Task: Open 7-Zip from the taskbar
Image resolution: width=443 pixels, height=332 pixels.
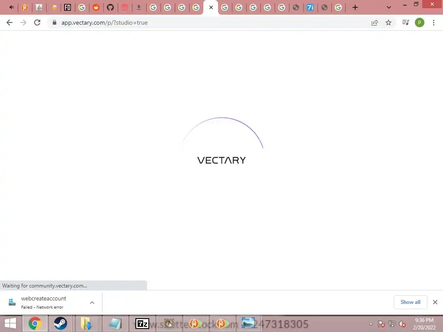Action: coord(142,323)
